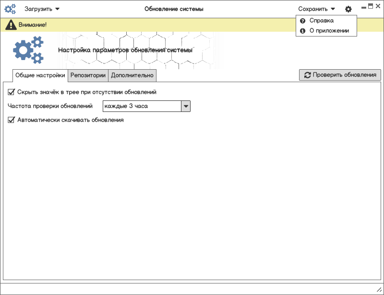The height and width of the screenshot is (295, 384).
Task: Open the settings gear menu icon
Action: pyautogui.click(x=348, y=9)
